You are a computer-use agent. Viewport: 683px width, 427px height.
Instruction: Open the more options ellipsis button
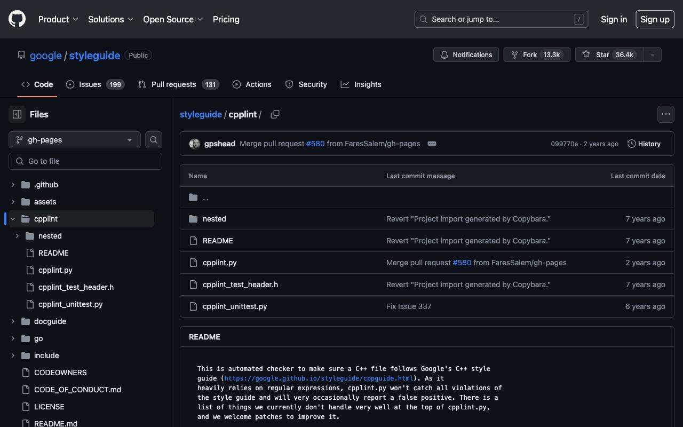coord(666,114)
